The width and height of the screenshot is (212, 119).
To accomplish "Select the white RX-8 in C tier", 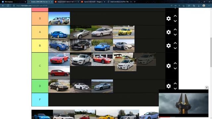I will tap(80, 59).
